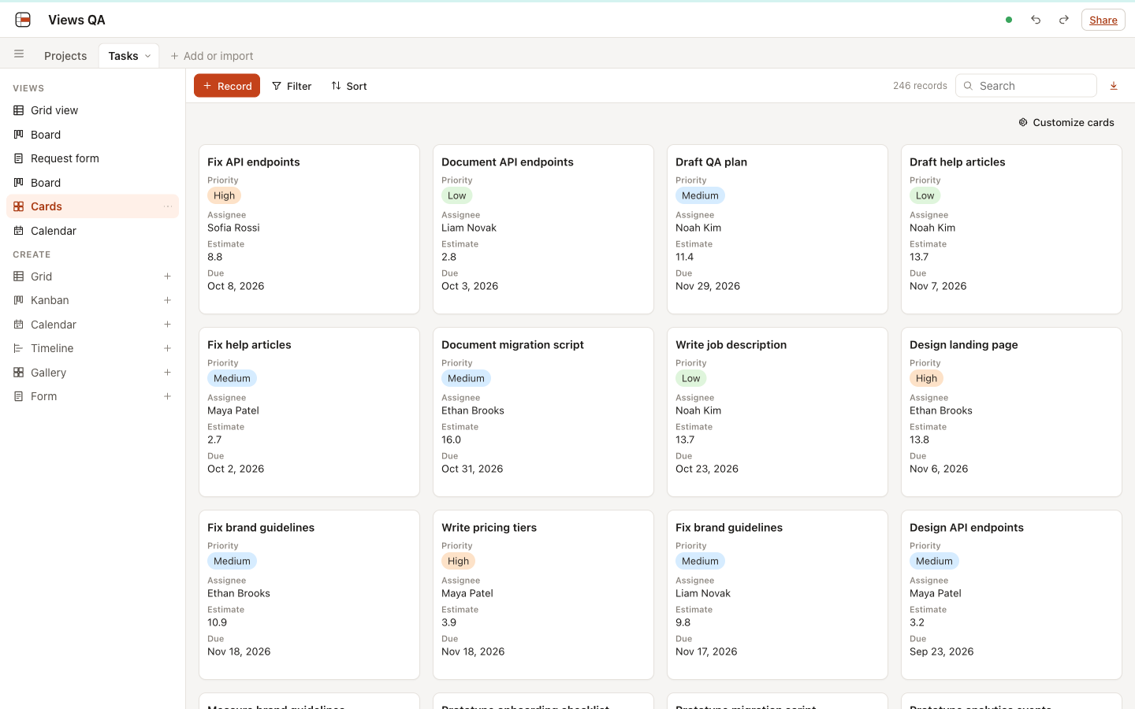Switch to the Projects tab
Viewport: 1135px width, 709px height.
point(65,56)
